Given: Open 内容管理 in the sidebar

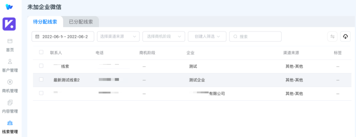Looking at the screenshot, I should tap(10, 107).
